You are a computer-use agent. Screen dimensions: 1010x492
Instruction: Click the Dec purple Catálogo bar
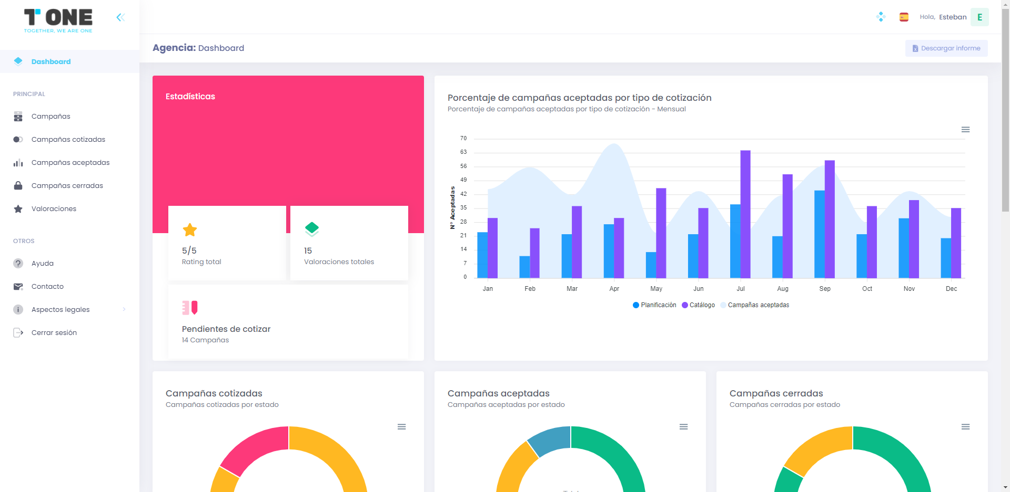(956, 243)
